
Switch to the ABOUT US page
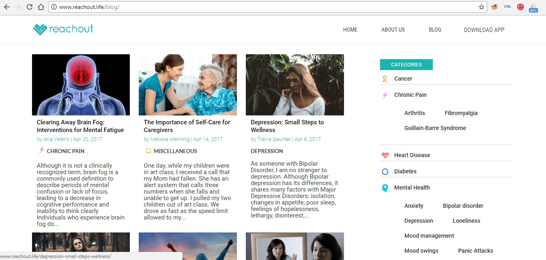point(393,30)
